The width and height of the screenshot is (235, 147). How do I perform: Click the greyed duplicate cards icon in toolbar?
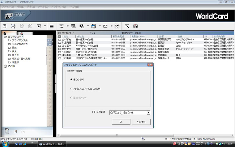(30, 26)
